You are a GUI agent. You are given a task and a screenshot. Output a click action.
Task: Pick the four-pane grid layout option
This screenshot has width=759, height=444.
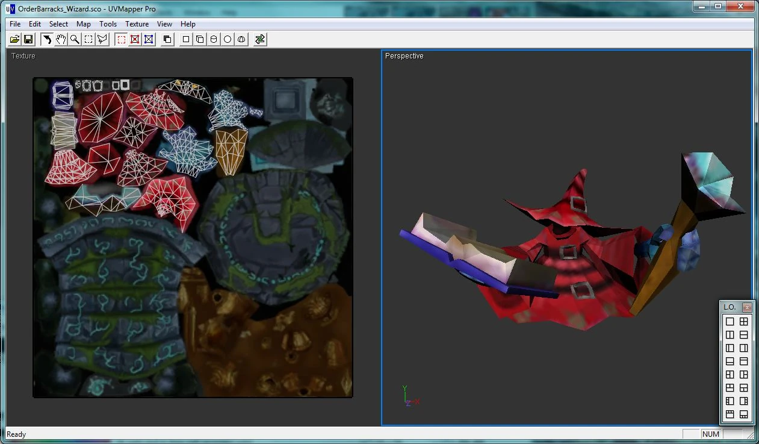(744, 322)
